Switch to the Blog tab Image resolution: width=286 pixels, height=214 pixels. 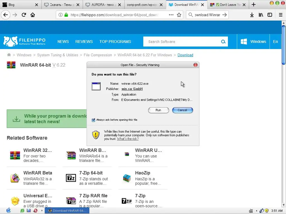pyautogui.click(x=18, y=5)
